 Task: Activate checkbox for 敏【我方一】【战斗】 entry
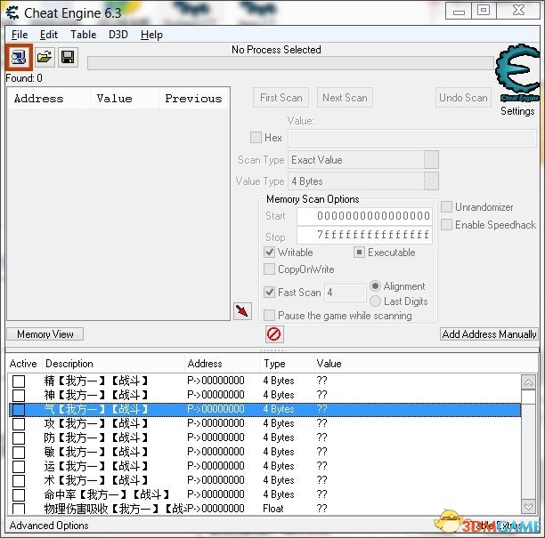(19, 452)
